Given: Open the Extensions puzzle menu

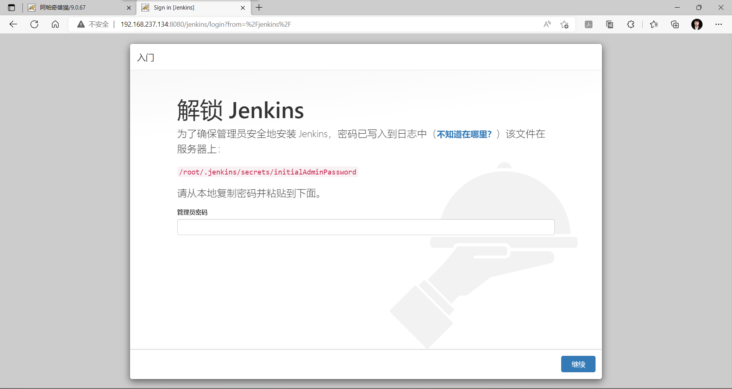Looking at the screenshot, I should 631,24.
